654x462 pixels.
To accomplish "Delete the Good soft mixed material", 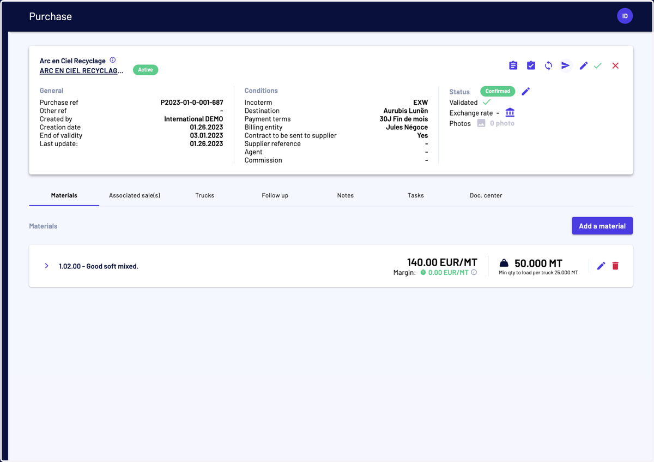I will tap(615, 266).
